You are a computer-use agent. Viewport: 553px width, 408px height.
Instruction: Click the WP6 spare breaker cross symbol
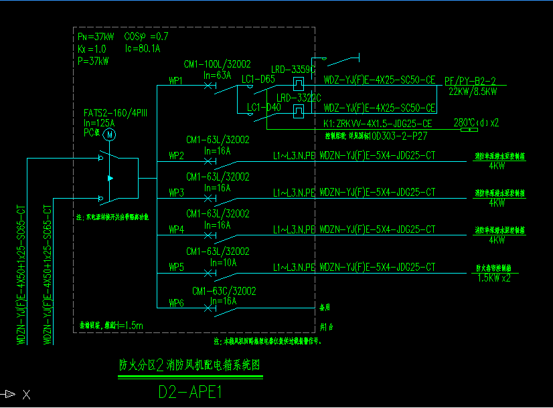click(x=208, y=308)
